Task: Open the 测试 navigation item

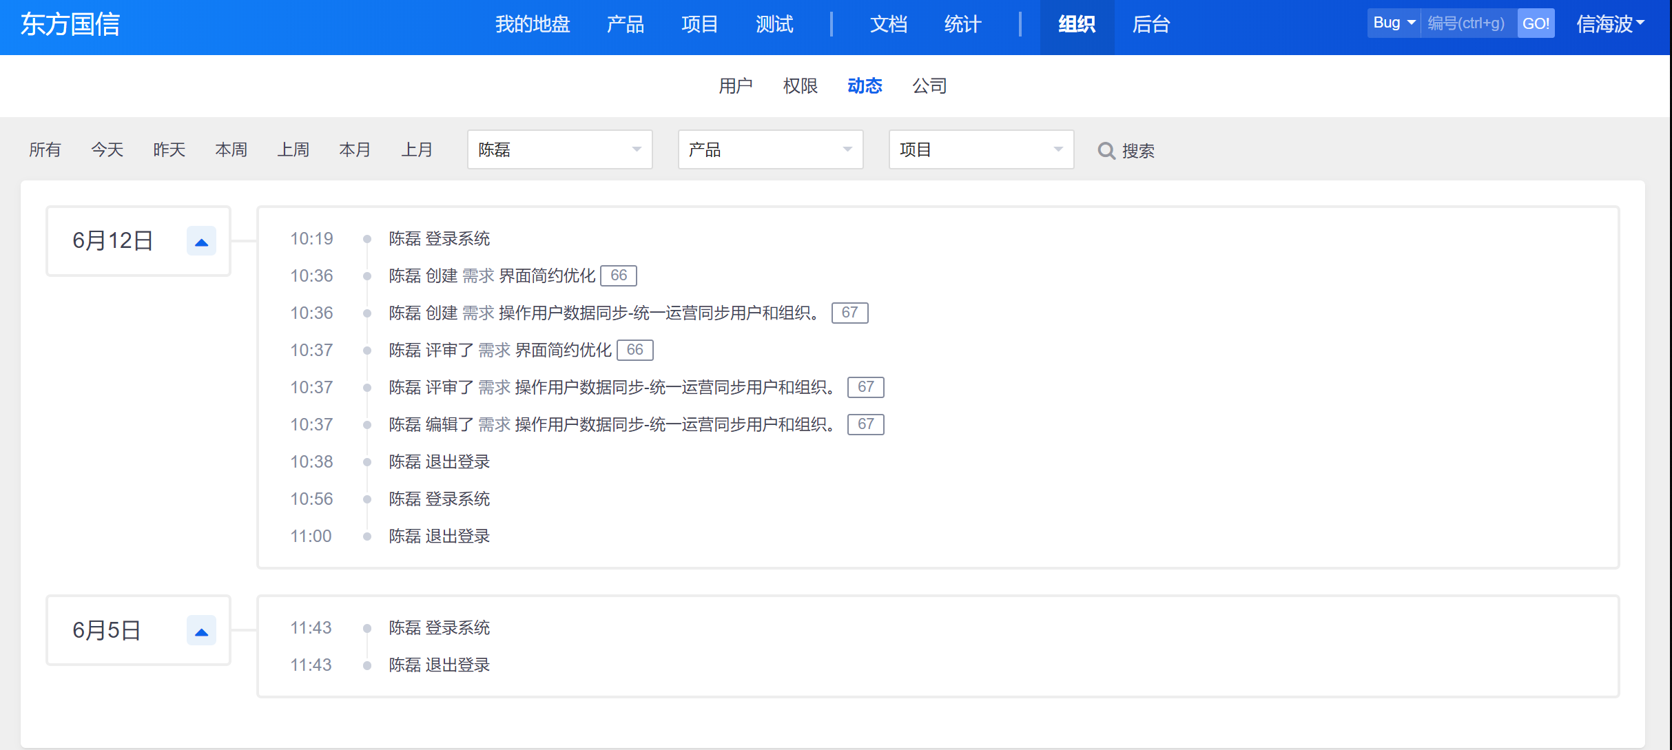Action: [x=774, y=25]
